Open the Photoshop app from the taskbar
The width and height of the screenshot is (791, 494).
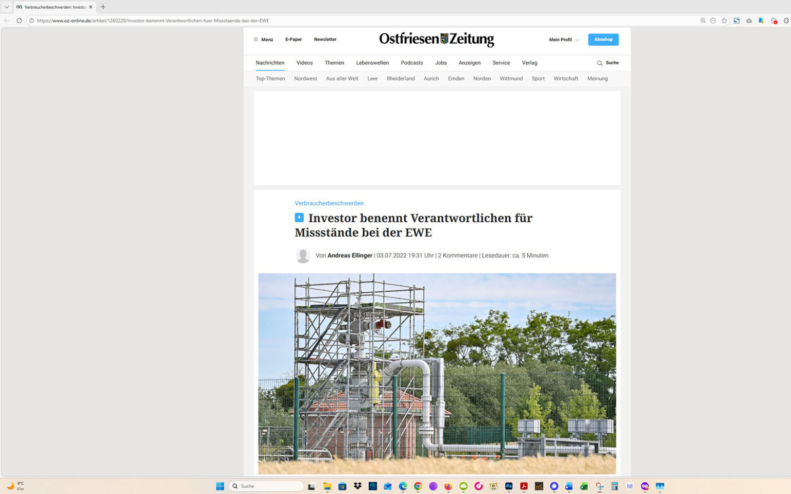point(508,486)
